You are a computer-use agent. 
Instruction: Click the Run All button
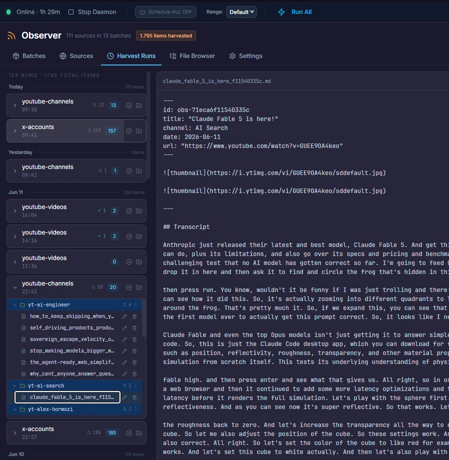(294, 12)
